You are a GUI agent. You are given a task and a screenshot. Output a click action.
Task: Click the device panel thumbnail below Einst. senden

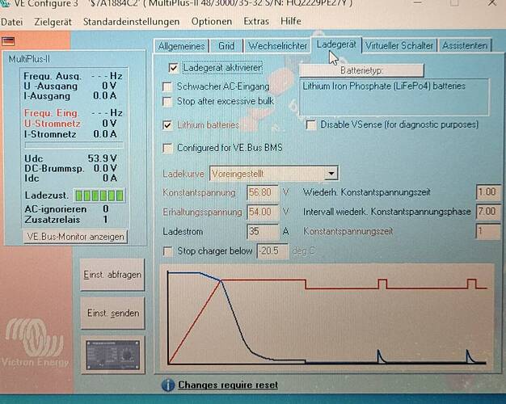[x=112, y=355]
